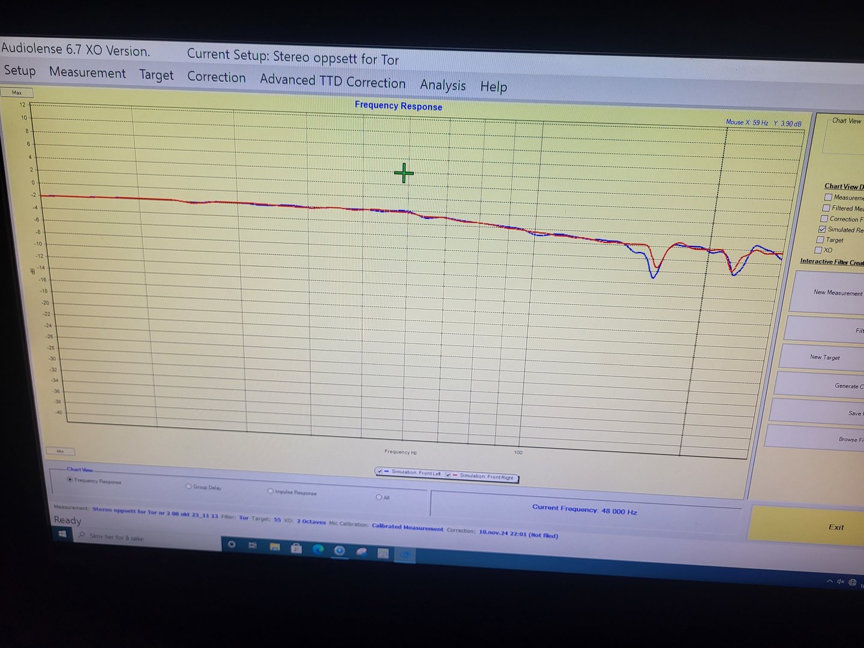Click the Mouse X 59 Hz readout
The image size is (864, 648).
[x=747, y=122]
